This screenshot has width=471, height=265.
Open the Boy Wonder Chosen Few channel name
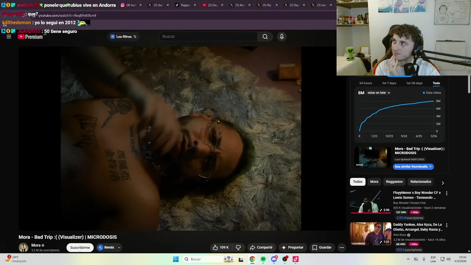click(409, 203)
